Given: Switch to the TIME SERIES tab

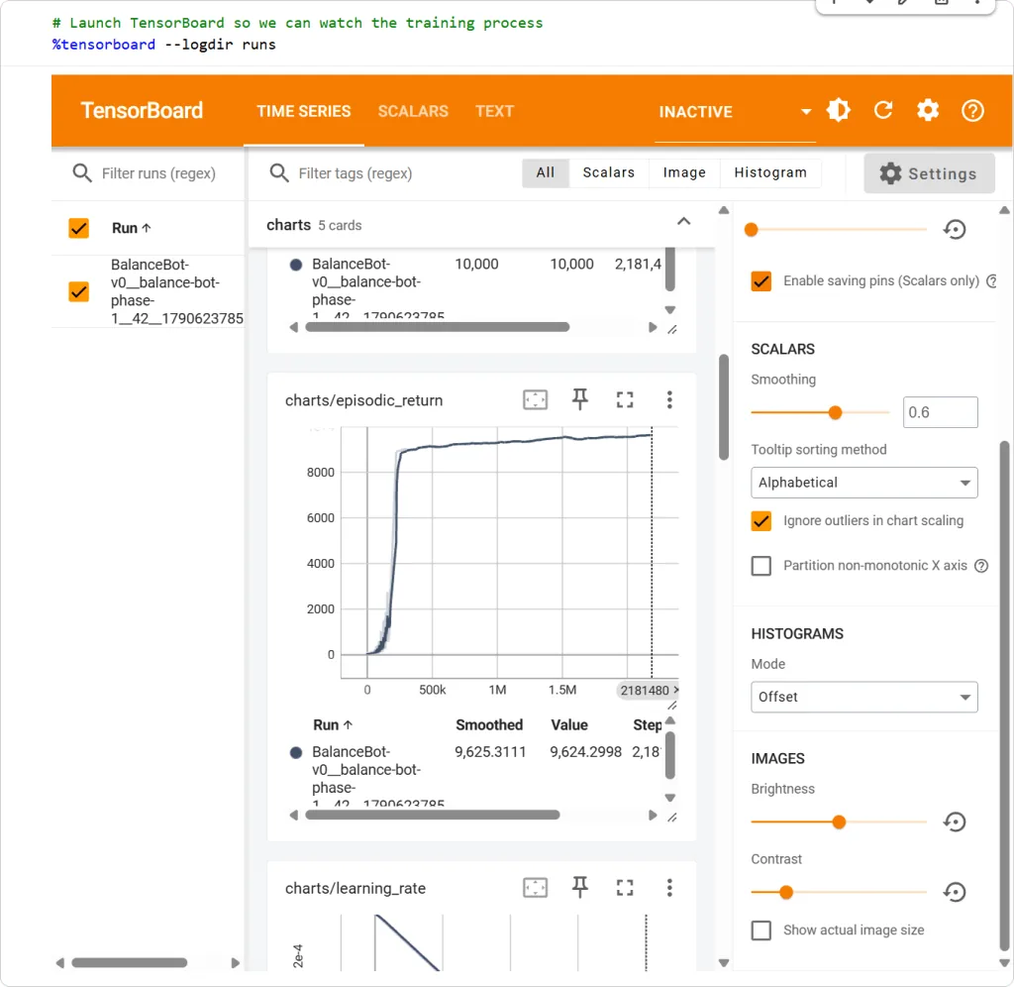Looking at the screenshot, I should coord(303,111).
